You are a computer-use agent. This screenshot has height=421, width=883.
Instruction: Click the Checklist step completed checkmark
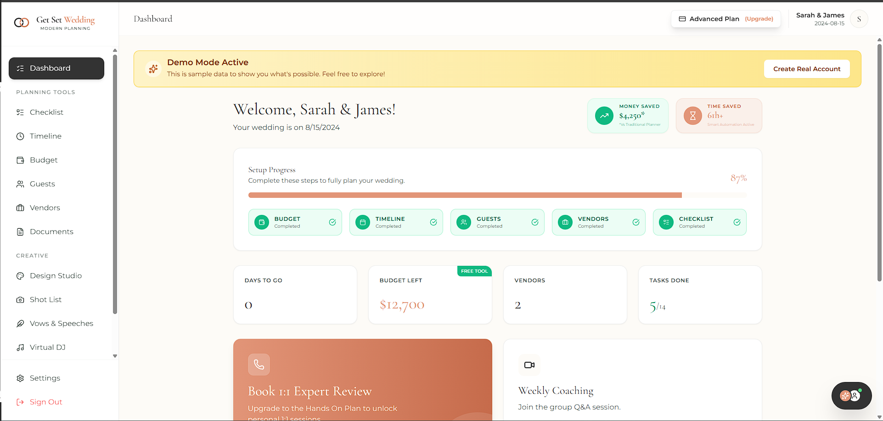(x=737, y=222)
